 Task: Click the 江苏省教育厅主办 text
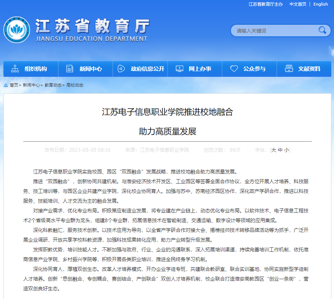(266, 4)
